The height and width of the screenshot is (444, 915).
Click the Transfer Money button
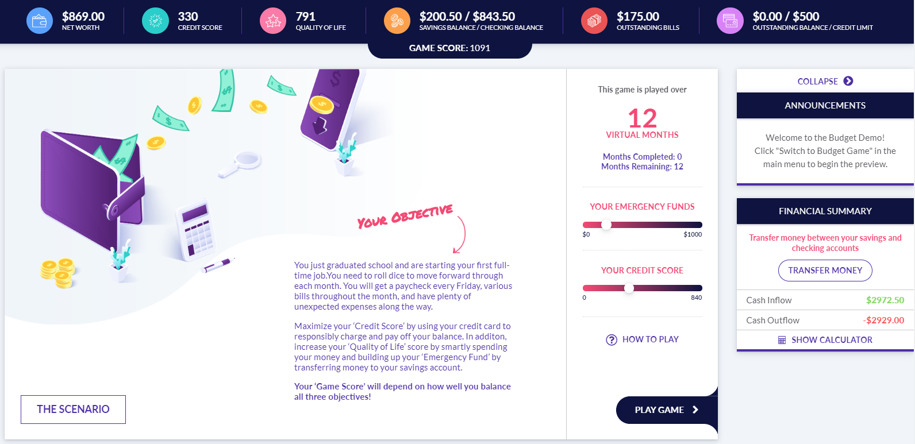coord(825,271)
